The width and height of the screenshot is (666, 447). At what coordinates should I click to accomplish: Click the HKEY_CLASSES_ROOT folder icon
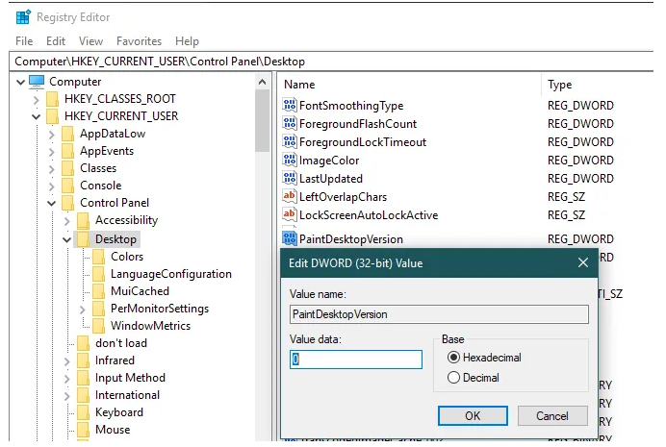pos(52,99)
